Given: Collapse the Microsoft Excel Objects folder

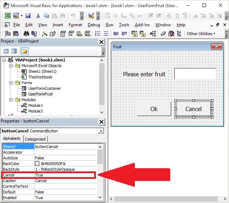Looking at the screenshot, I should 11,66.
